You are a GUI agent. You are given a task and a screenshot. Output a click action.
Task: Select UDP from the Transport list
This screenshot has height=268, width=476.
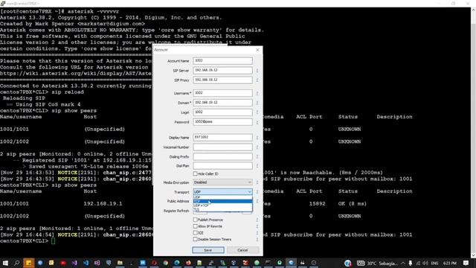[x=222, y=197]
